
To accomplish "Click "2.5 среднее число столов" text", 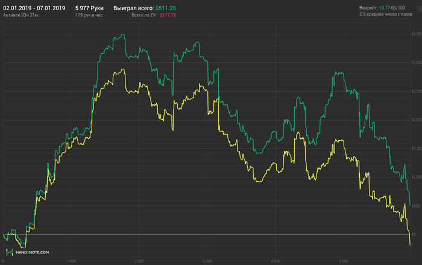I will 386,14.
